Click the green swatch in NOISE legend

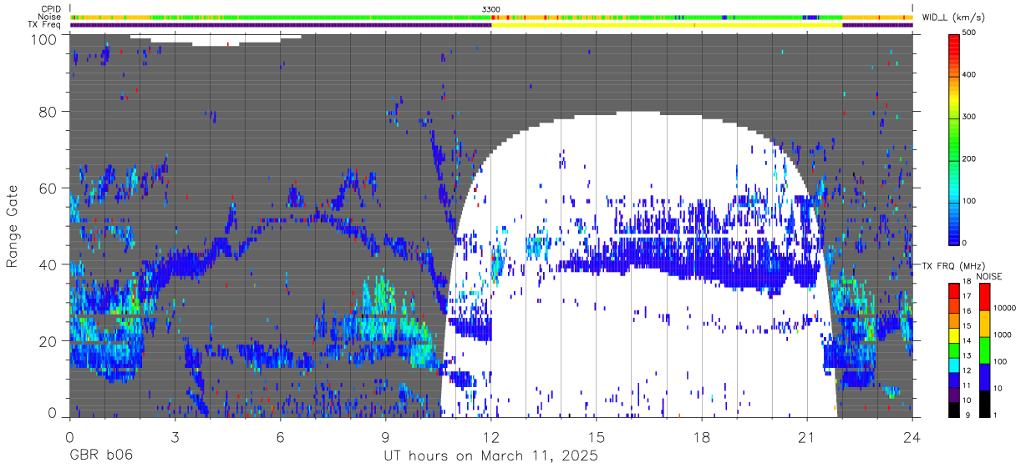[985, 350]
